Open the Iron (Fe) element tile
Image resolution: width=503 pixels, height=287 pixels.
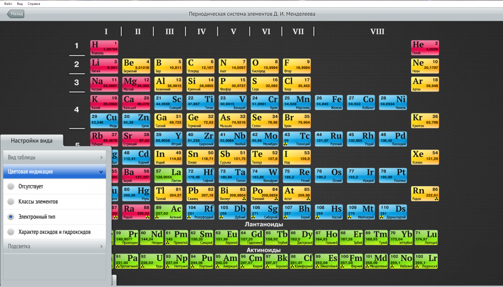(x=329, y=102)
